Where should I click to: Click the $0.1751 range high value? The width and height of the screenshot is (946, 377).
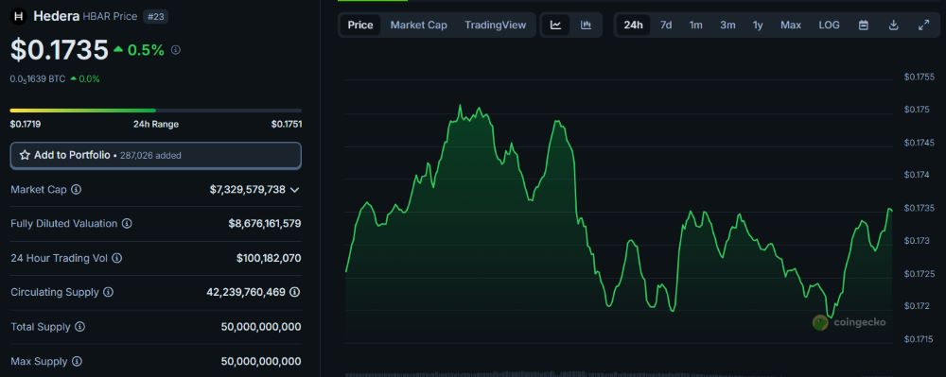pos(287,124)
